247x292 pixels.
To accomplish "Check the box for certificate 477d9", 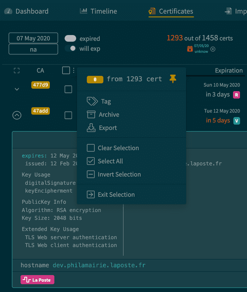I will pyautogui.click(x=68, y=89).
